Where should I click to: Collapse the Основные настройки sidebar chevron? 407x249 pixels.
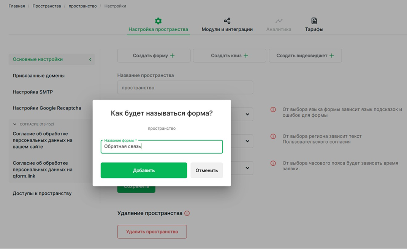90,60
